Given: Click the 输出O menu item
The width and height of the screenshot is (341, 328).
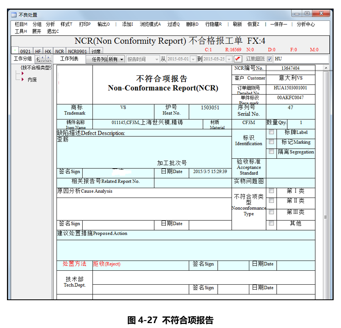Looking at the screenshot, I should [x=104, y=24].
